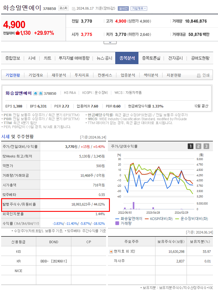Viewport: 218px width, 291px height.
Task: Expand the price details chevron below quote box
Action: [x=110, y=42]
